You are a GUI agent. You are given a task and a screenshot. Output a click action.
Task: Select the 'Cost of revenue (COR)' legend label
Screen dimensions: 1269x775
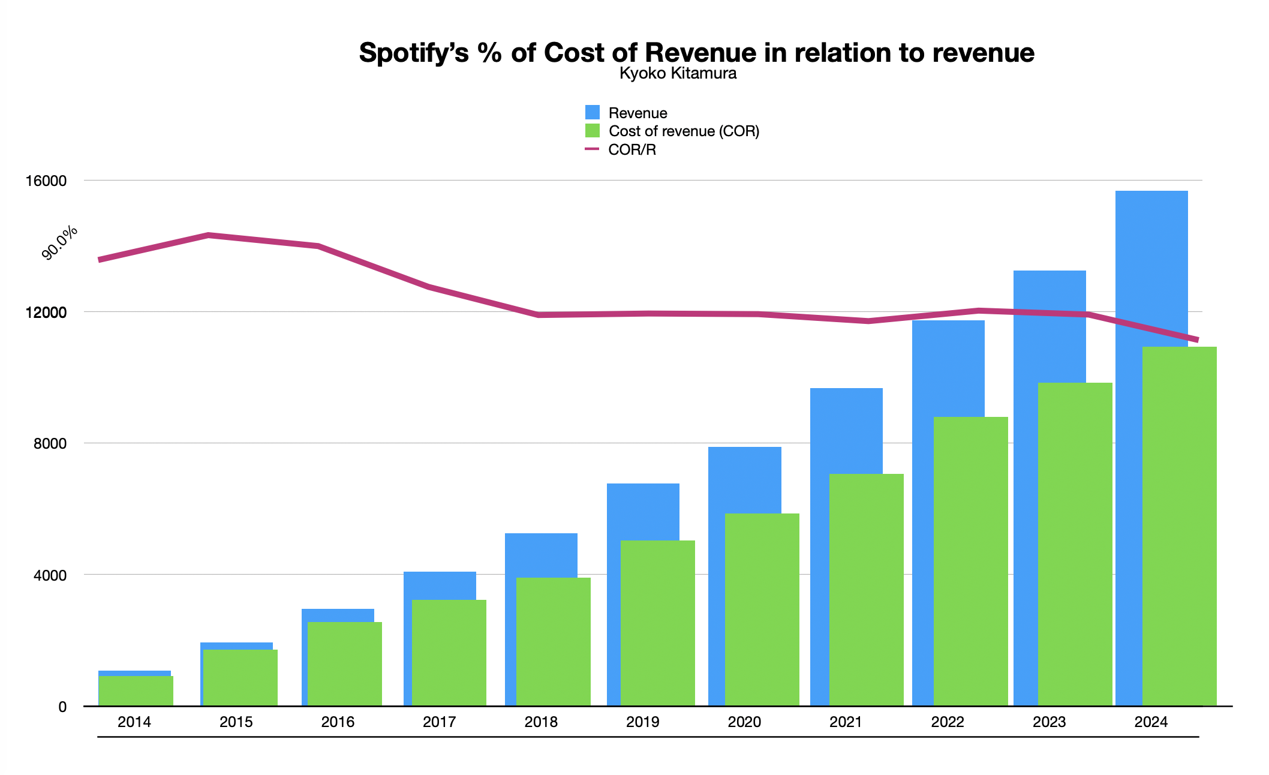pos(684,131)
